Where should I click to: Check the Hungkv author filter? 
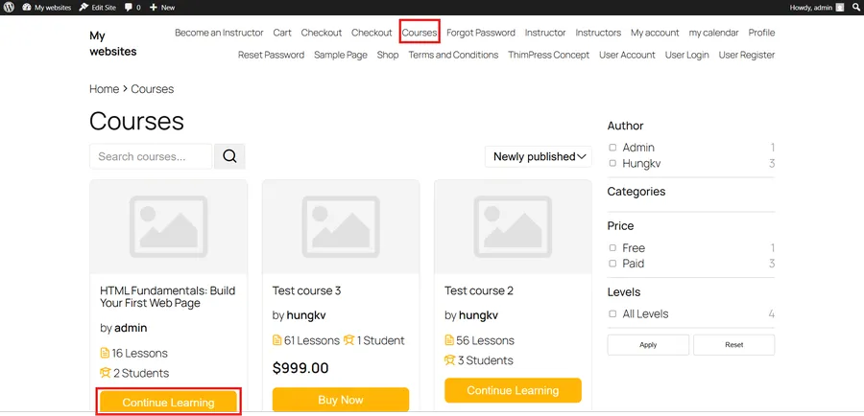pyautogui.click(x=612, y=163)
